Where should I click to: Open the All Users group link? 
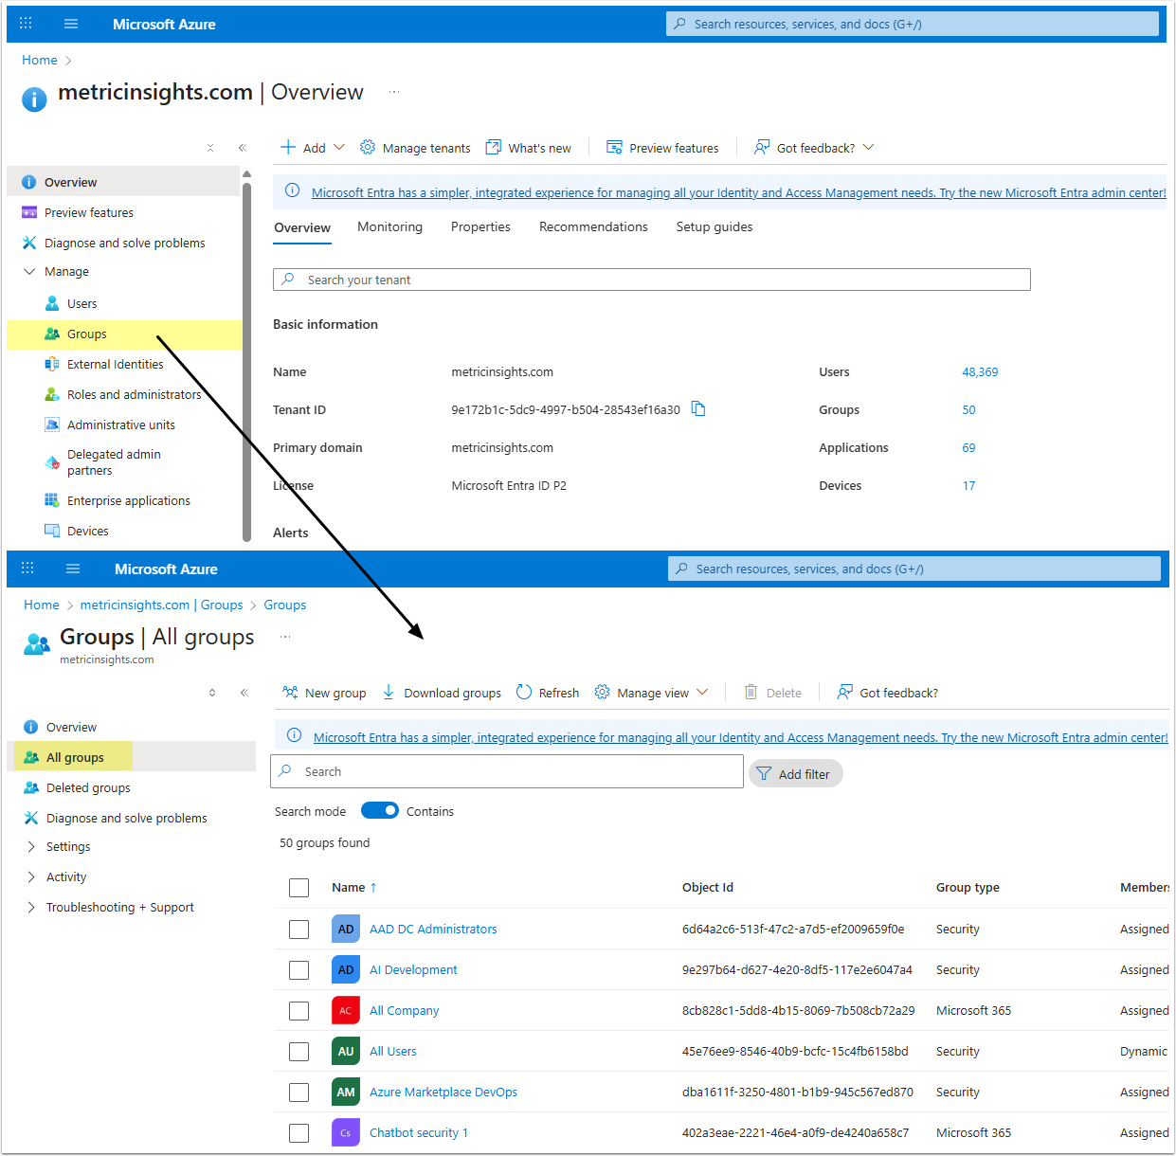[x=393, y=1052]
